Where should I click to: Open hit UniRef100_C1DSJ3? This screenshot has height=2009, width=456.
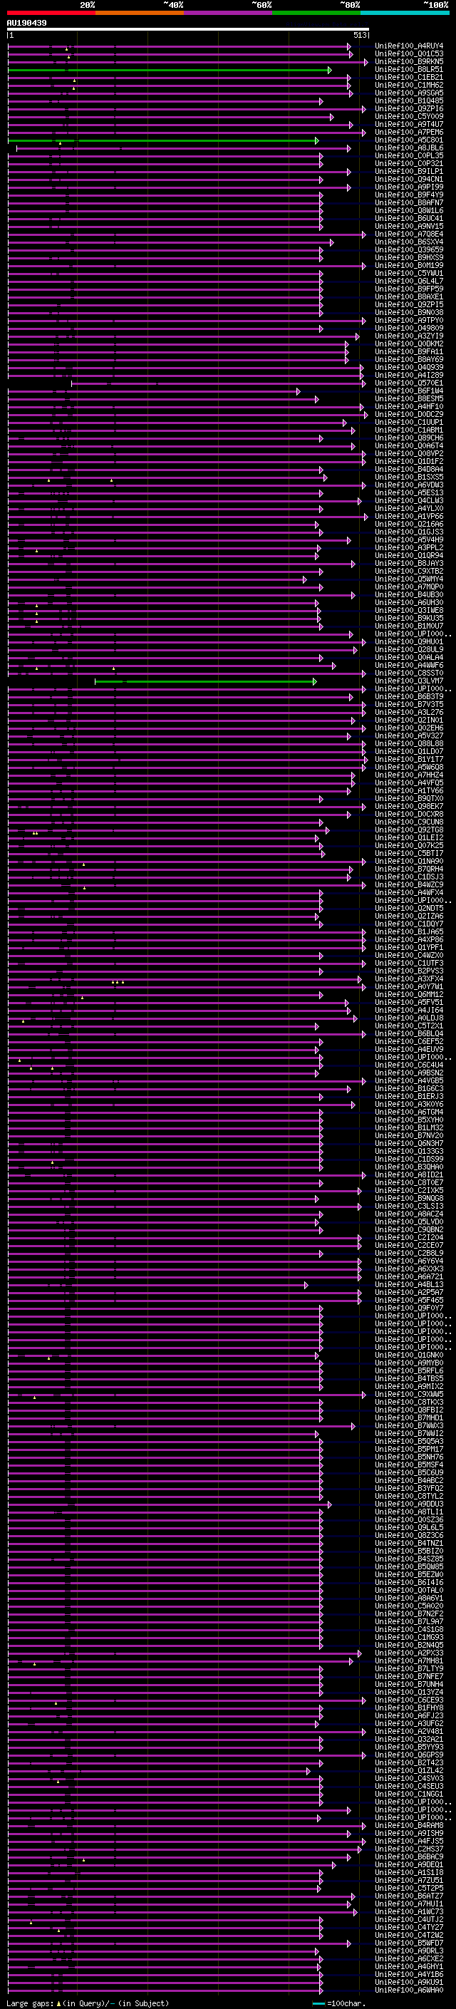coord(409,877)
